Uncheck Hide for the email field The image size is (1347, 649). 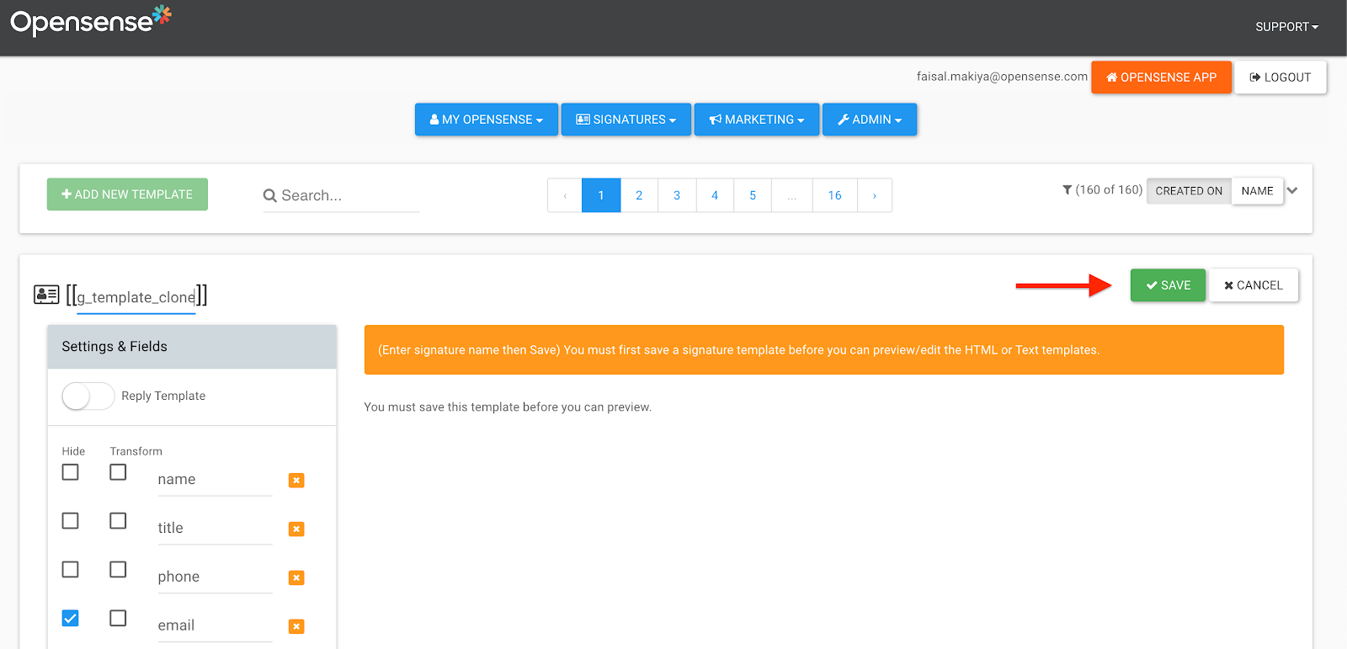[x=71, y=619]
